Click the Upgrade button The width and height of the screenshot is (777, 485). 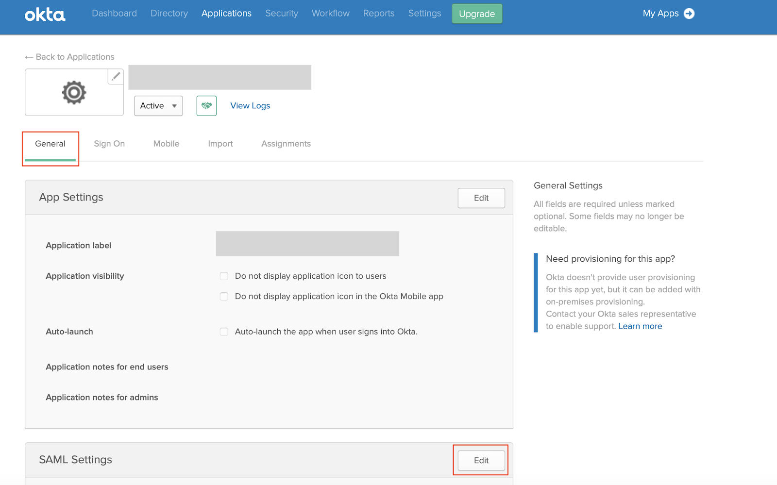coord(476,14)
